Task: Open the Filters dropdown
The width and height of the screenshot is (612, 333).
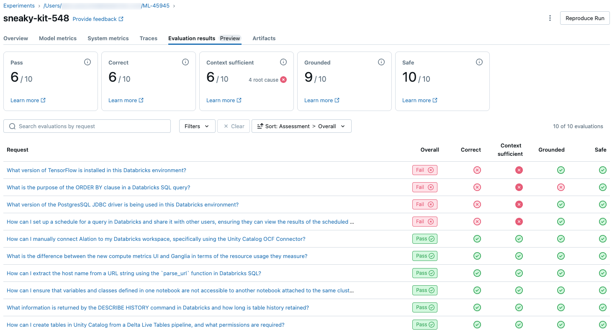Action: 197,126
